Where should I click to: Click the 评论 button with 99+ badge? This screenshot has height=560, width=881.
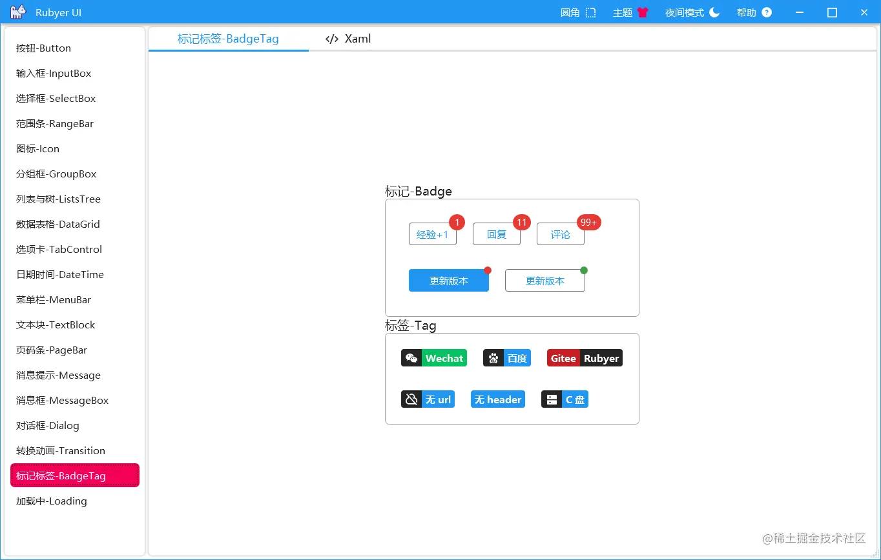[x=560, y=234]
